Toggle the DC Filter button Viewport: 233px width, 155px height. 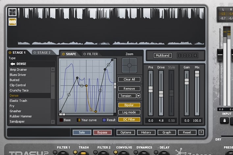click(x=129, y=120)
